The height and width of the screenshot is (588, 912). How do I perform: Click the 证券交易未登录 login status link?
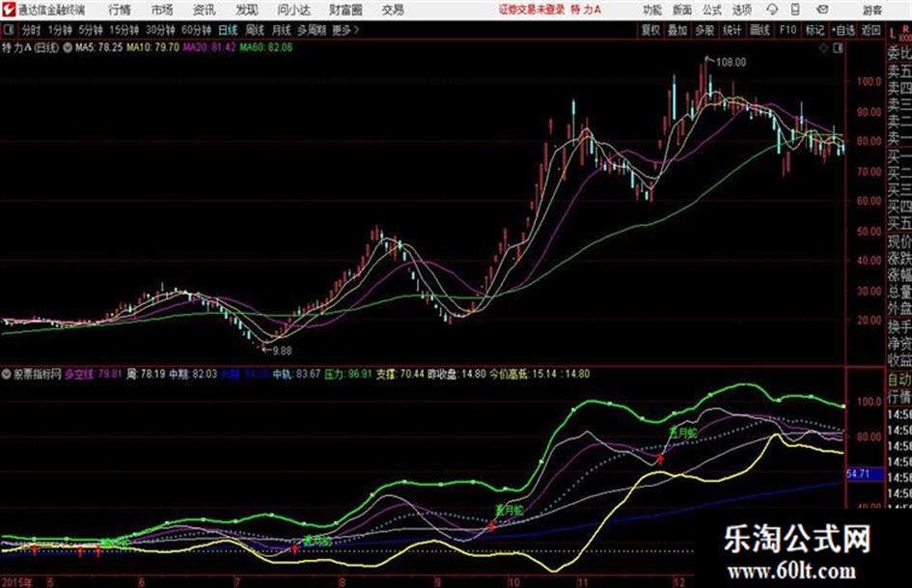(x=532, y=10)
